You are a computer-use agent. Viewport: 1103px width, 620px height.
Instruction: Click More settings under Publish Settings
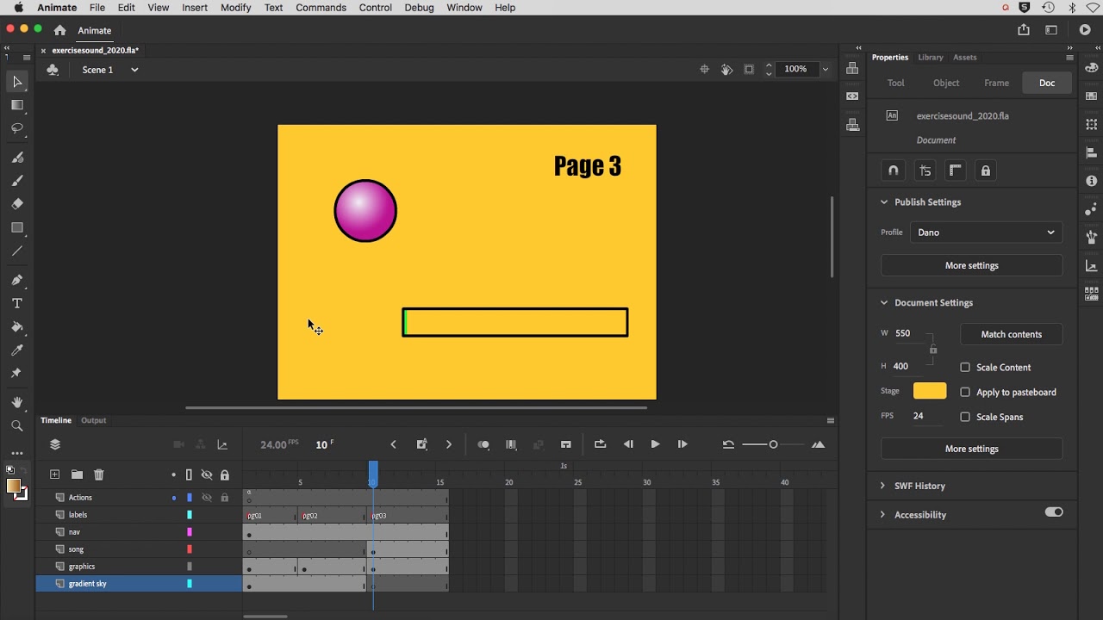(x=971, y=265)
